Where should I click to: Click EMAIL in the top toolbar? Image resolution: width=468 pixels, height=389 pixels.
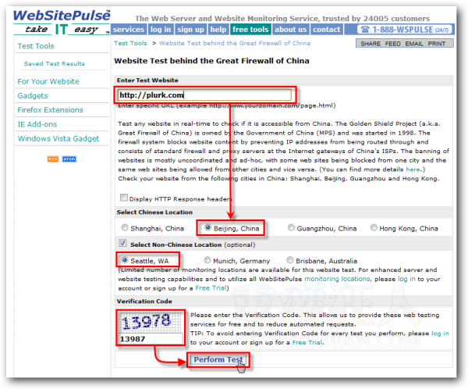[414, 44]
